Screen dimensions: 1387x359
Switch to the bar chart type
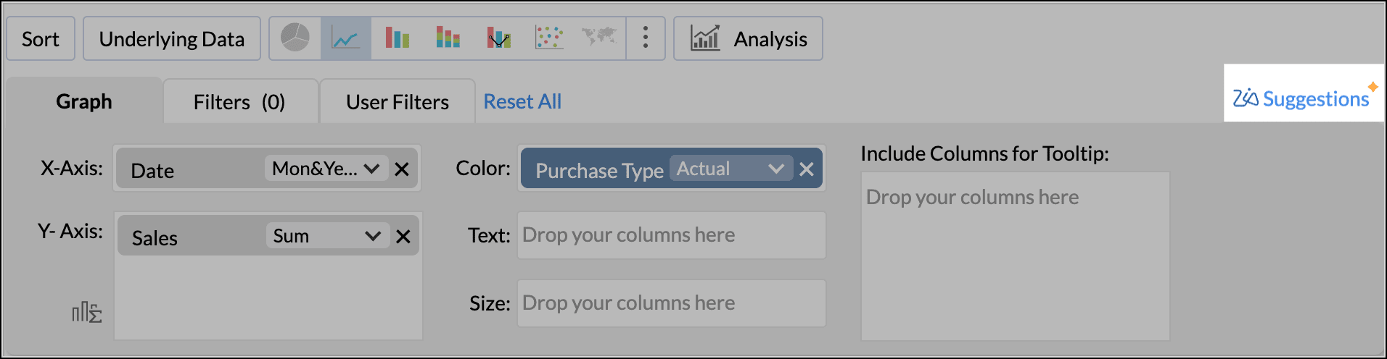point(397,38)
